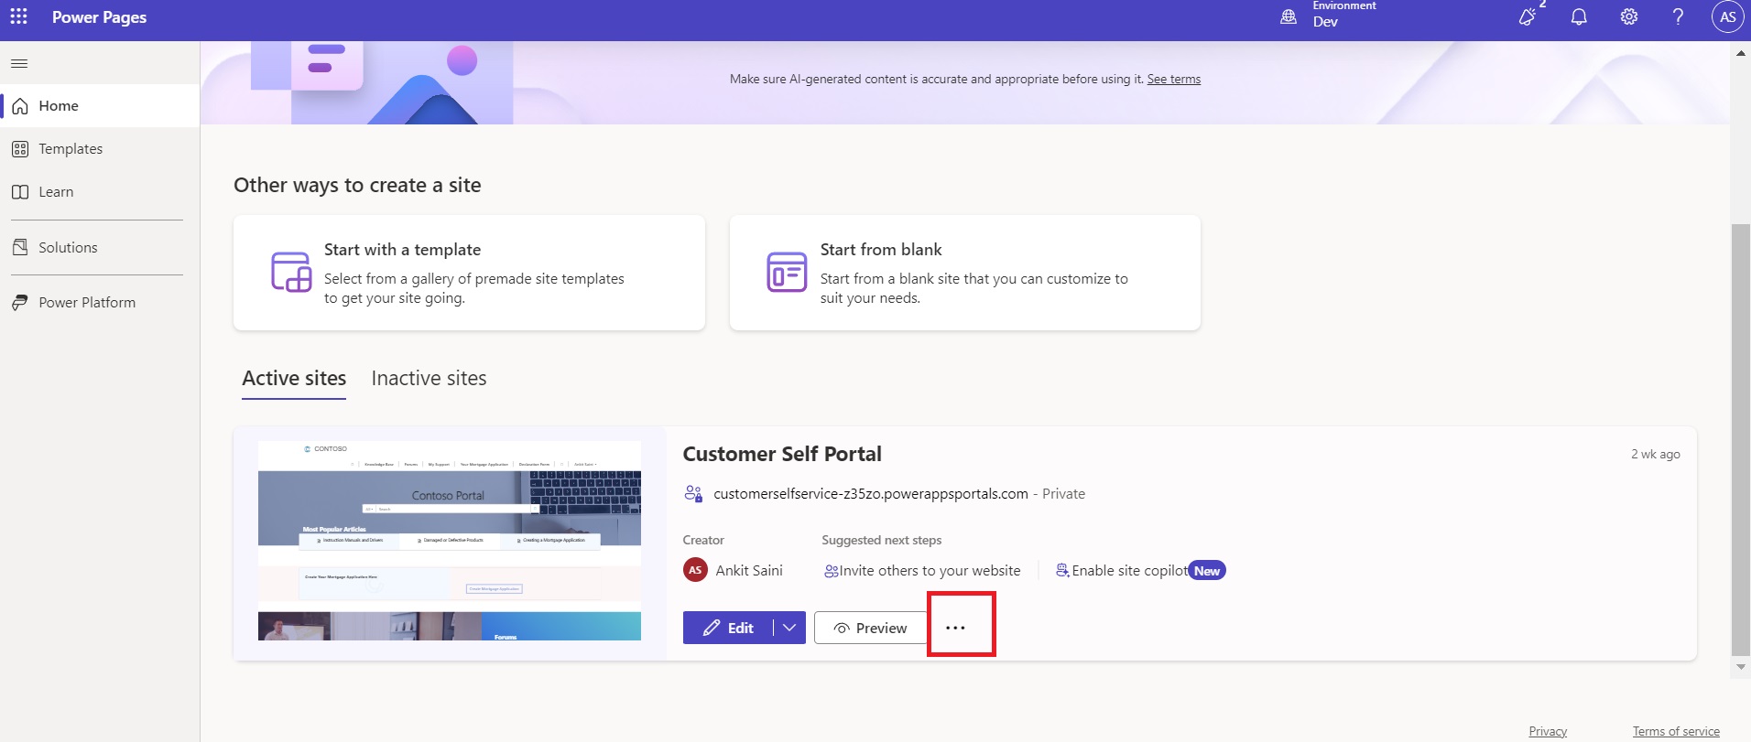Expand the Edit button dropdown chevron
The image size is (1751, 742).
pos(789,628)
